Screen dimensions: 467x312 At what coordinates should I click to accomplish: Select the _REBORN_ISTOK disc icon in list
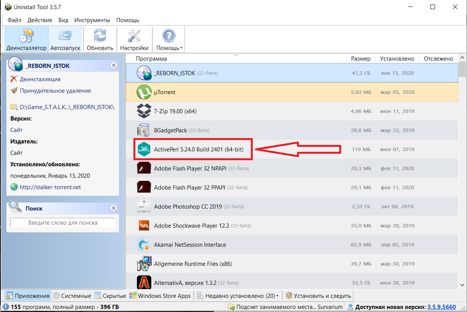[144, 73]
